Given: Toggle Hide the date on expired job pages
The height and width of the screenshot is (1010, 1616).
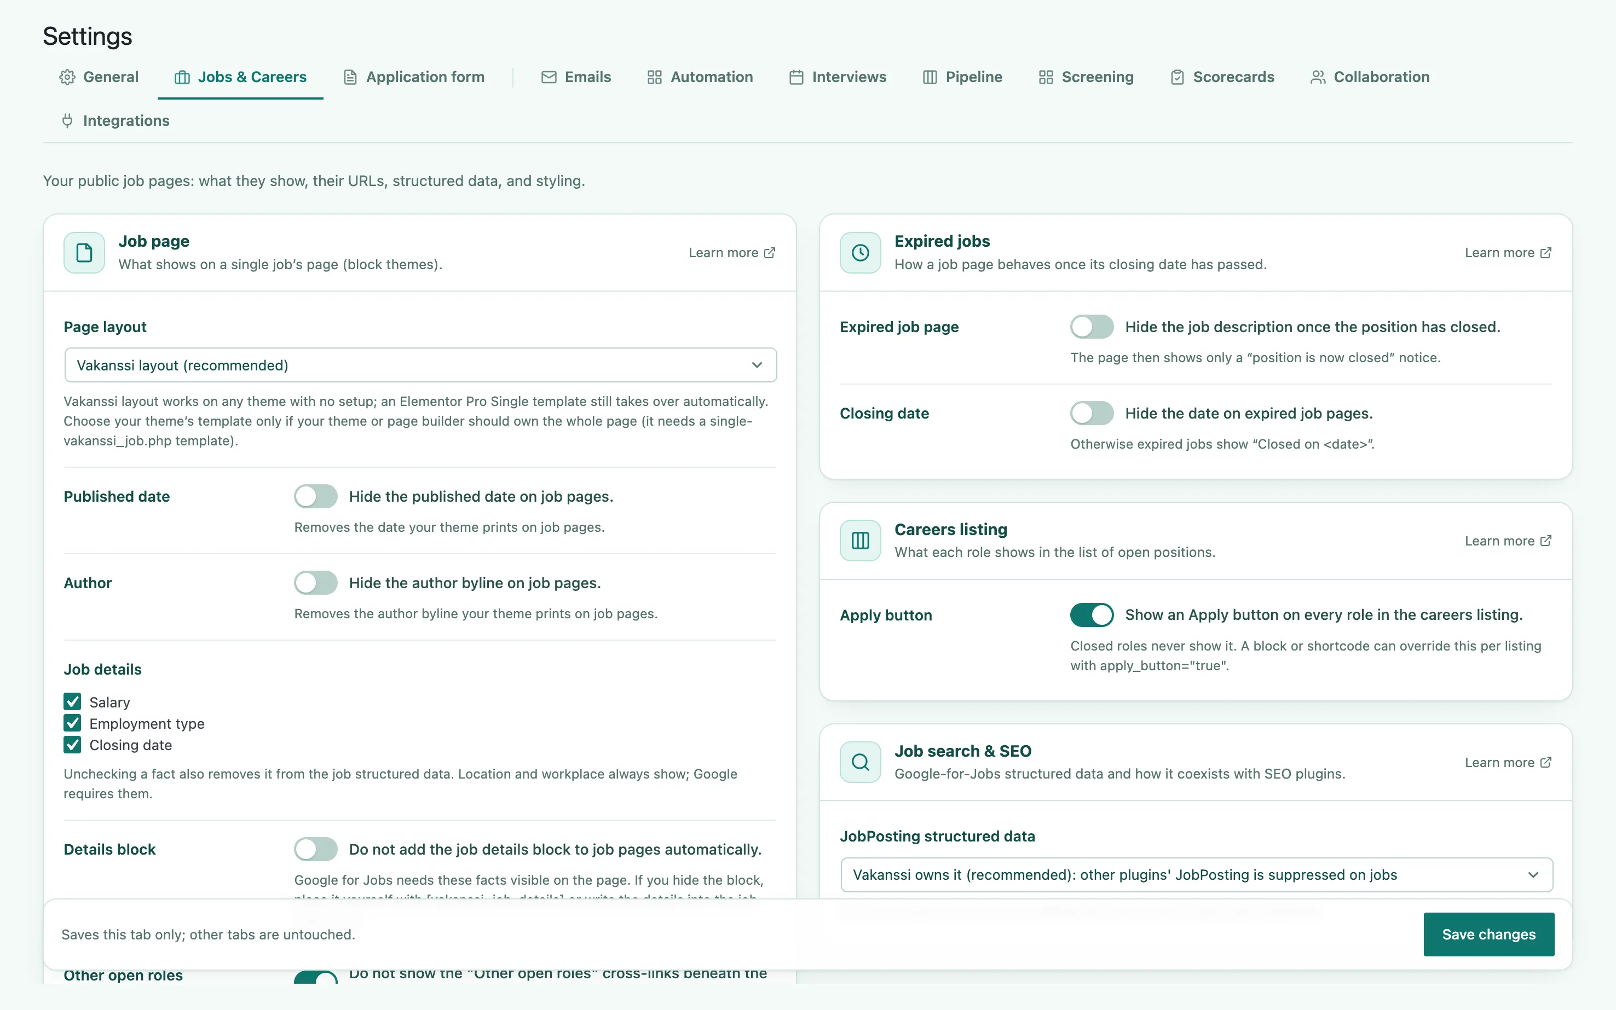Looking at the screenshot, I should 1092,413.
